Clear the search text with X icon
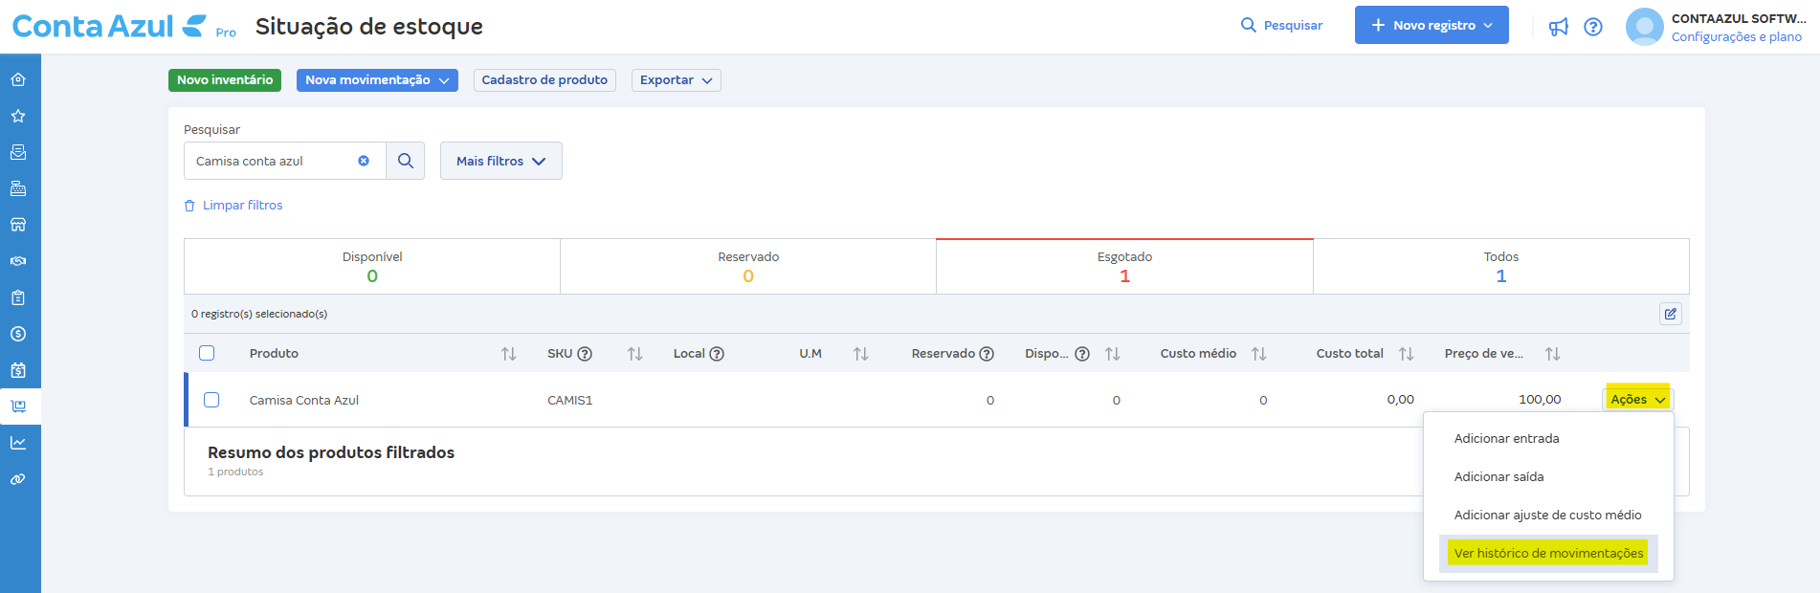The height and width of the screenshot is (593, 1820). pos(364,161)
